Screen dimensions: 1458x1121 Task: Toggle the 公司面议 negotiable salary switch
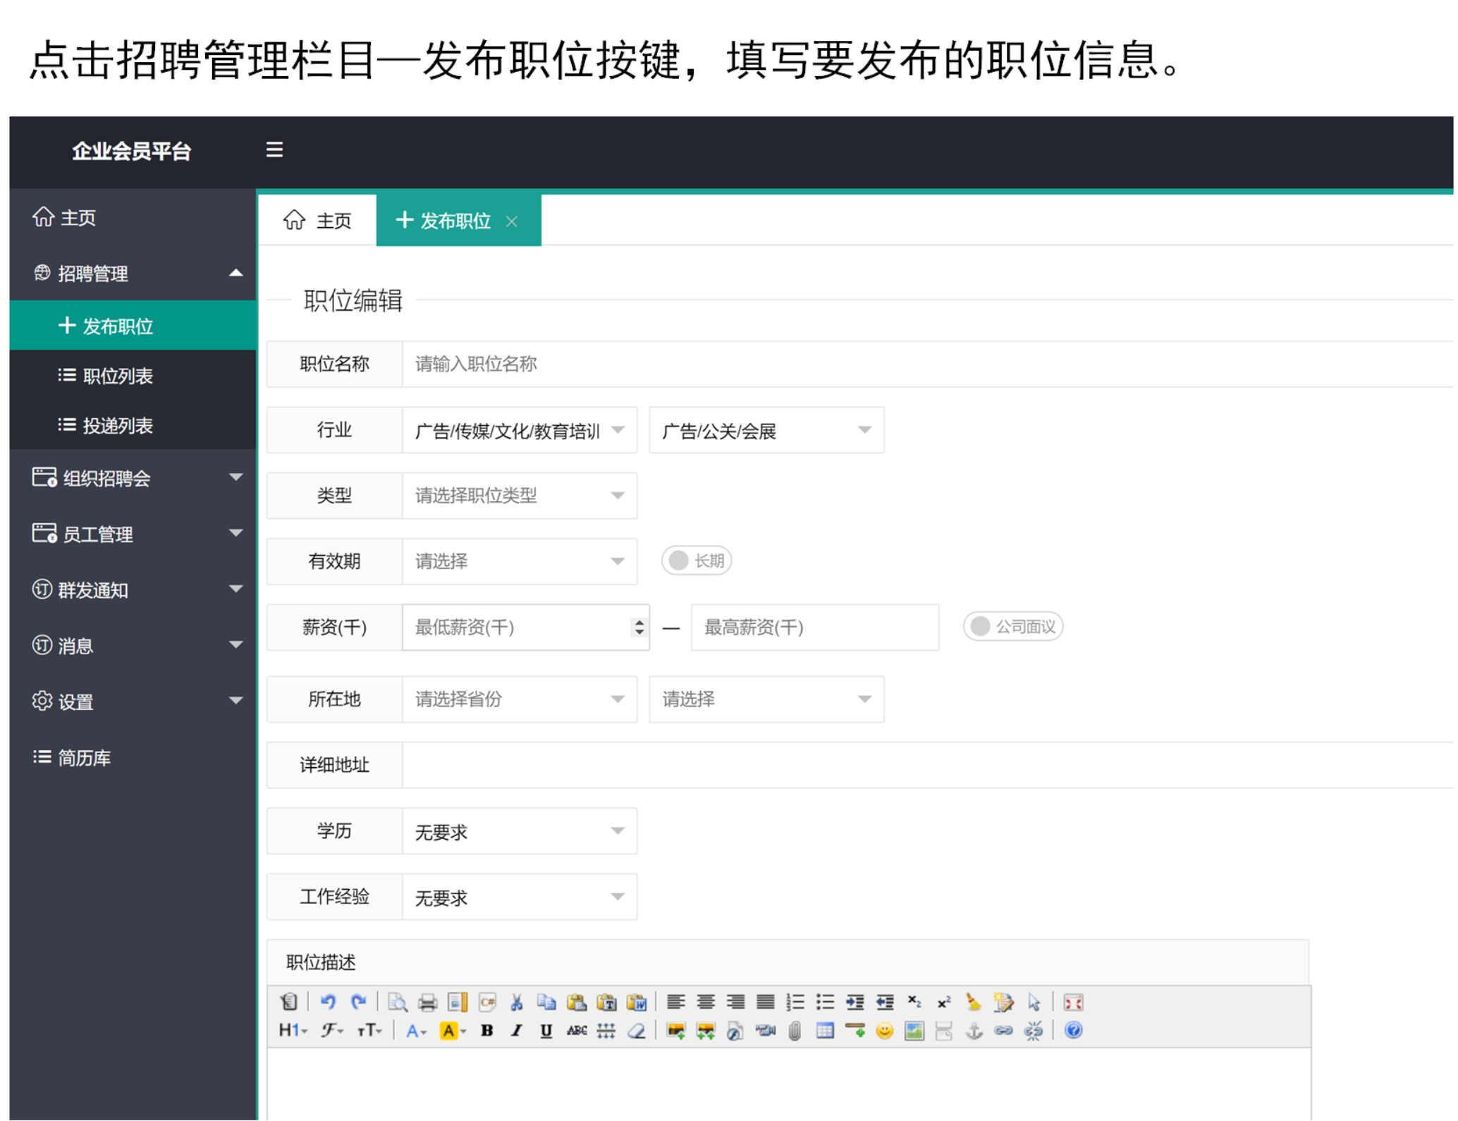tap(1012, 627)
